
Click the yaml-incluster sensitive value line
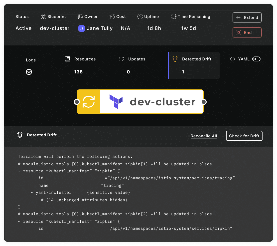pos(80,192)
